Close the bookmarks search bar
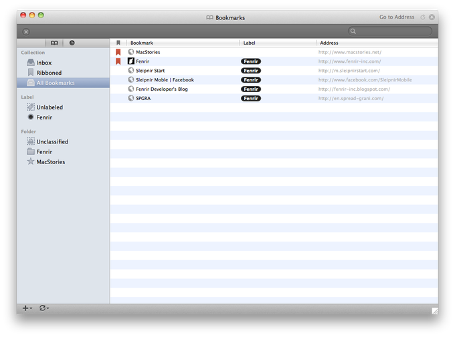This screenshot has height=337, width=455. pos(26,31)
